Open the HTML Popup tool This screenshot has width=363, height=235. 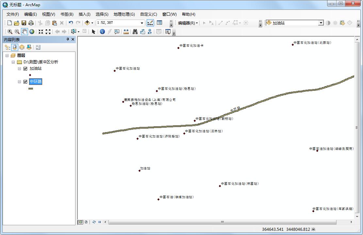[117, 31]
